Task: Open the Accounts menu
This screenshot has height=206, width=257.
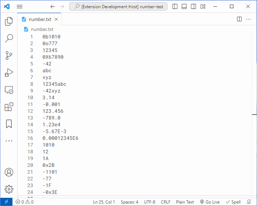Action: click(9, 172)
